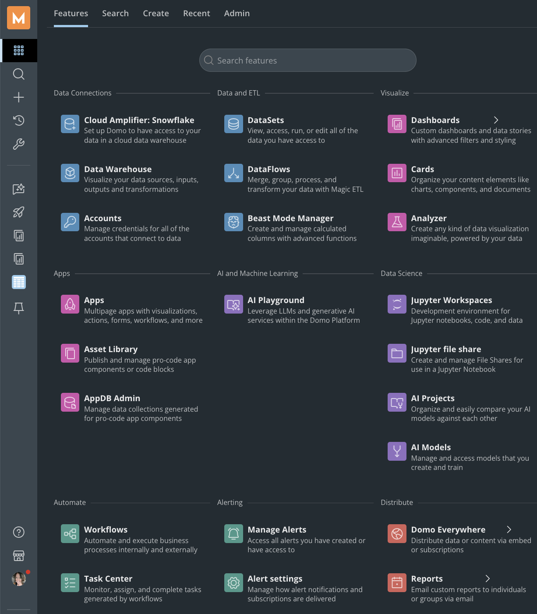
Task: Click the Search features input field
Action: (308, 60)
